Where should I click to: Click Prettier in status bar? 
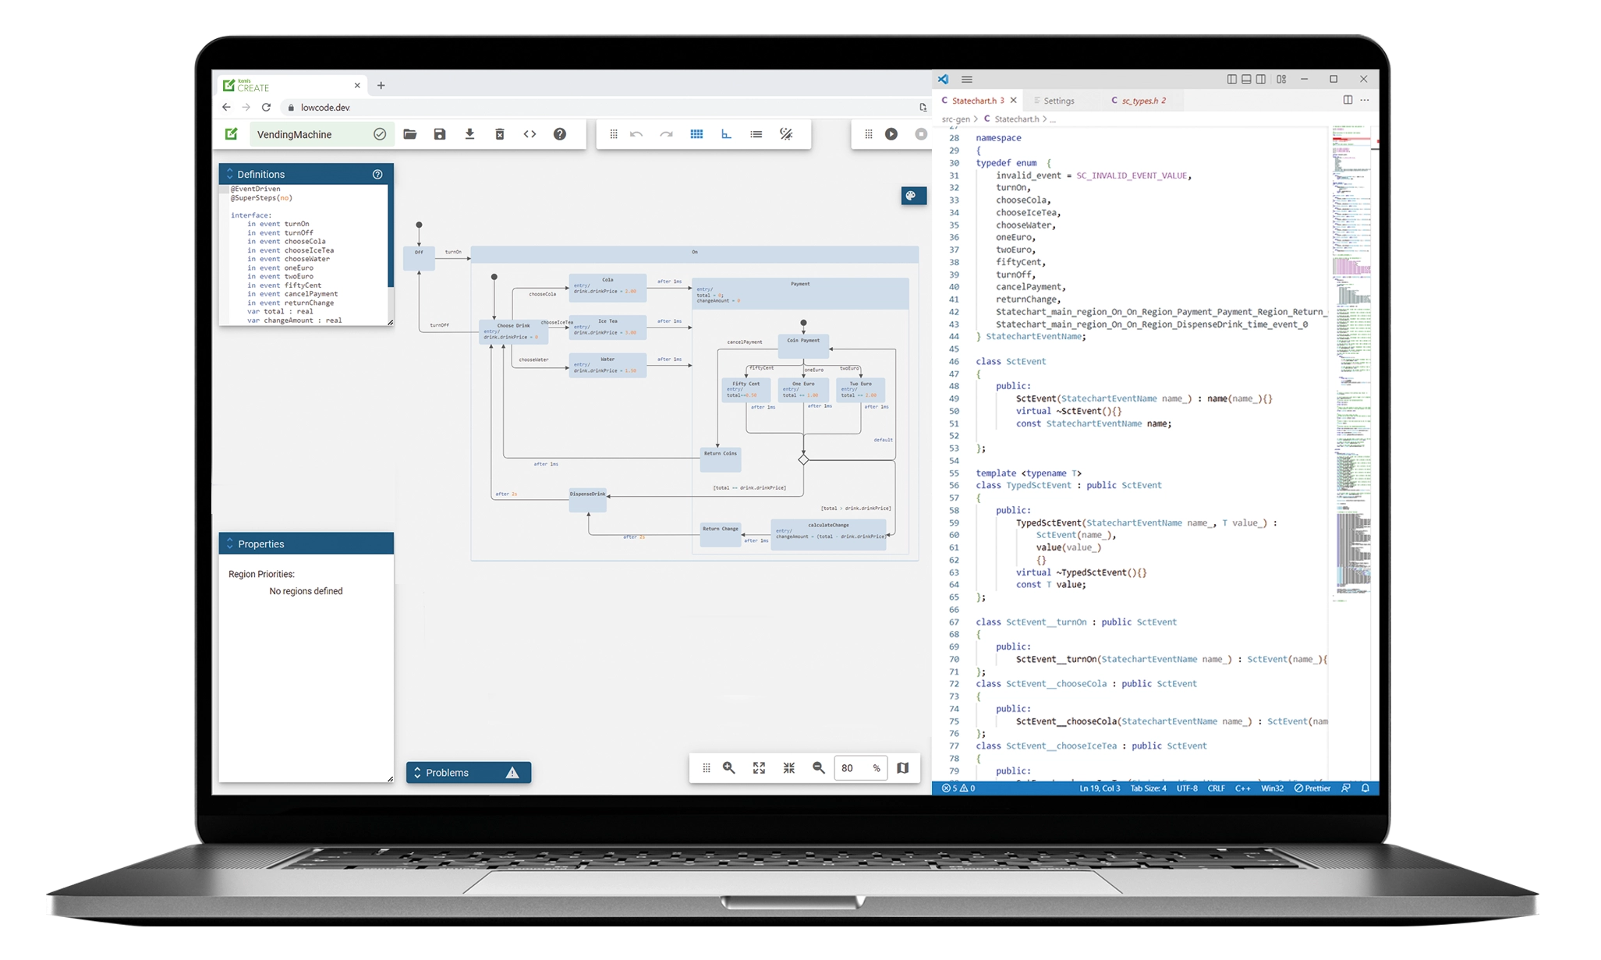coord(1312,788)
